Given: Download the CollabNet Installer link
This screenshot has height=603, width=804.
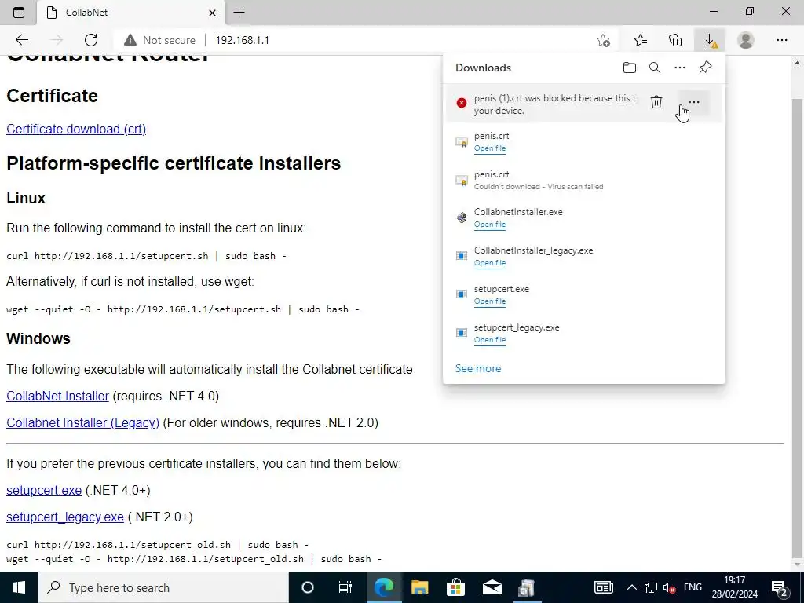Looking at the screenshot, I should click(57, 396).
